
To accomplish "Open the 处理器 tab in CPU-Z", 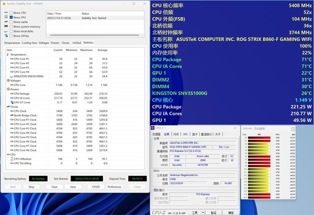I will [x=156, y=134].
